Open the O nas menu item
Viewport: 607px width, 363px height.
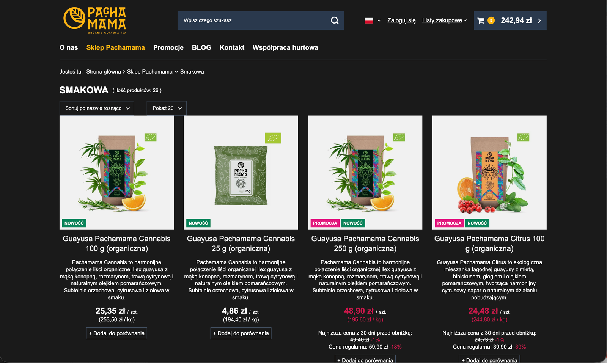click(x=69, y=47)
